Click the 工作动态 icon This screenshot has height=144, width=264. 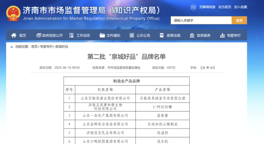point(71,35)
